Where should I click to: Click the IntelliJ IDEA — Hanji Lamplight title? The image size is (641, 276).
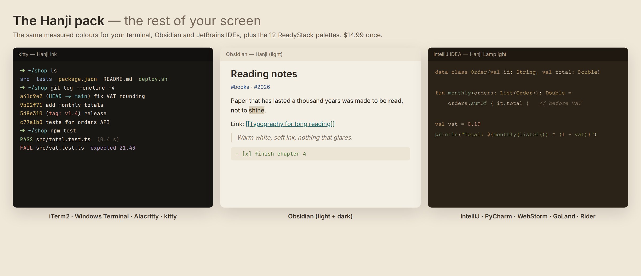(x=470, y=54)
